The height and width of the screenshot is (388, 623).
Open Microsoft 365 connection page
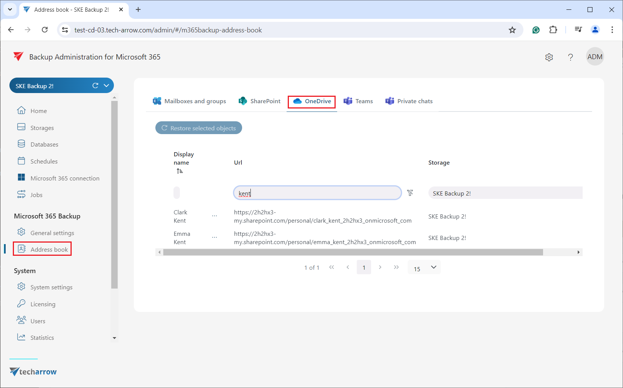64,178
